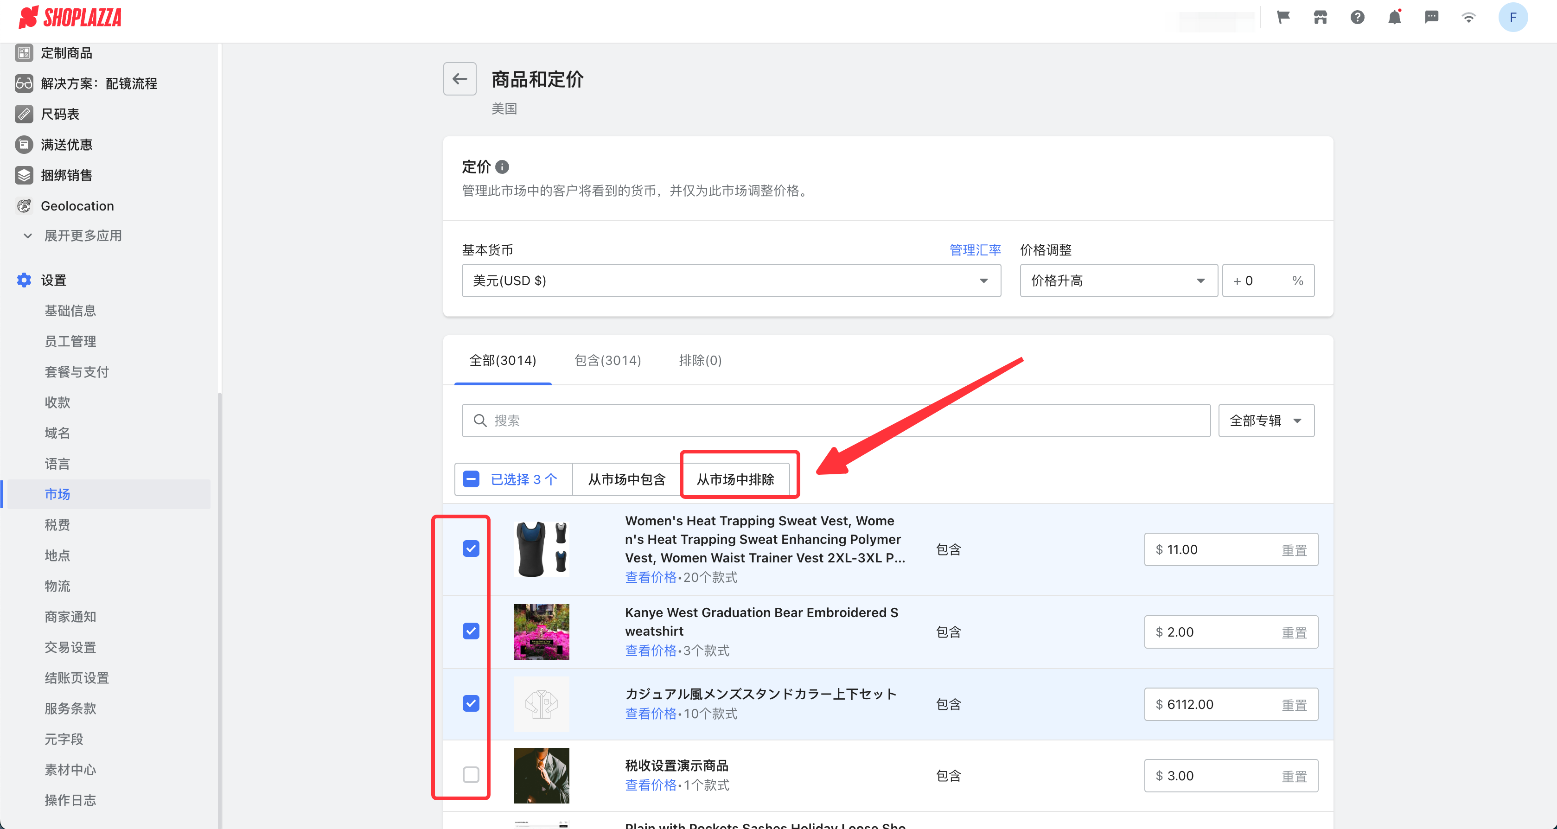Viewport: 1557px width, 829px height.
Task: Open 税费 settings item
Action: (57, 525)
